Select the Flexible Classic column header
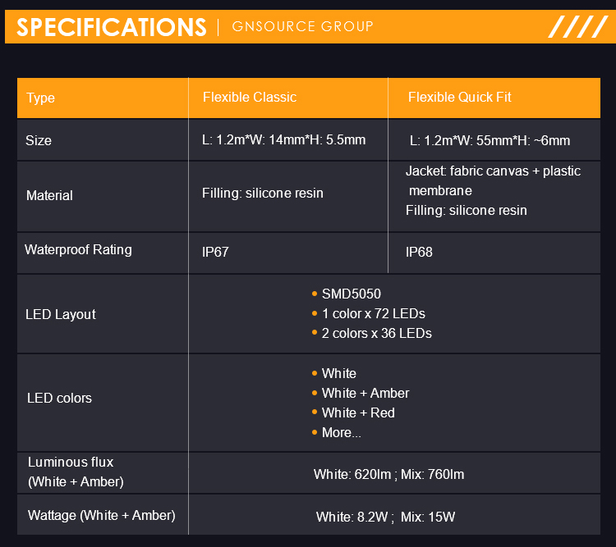Viewport: 616px width, 547px height. click(x=250, y=97)
